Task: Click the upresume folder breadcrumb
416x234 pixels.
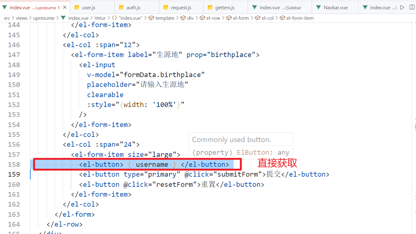Action: 44,18
